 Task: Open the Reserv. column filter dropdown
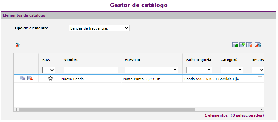click(258, 70)
